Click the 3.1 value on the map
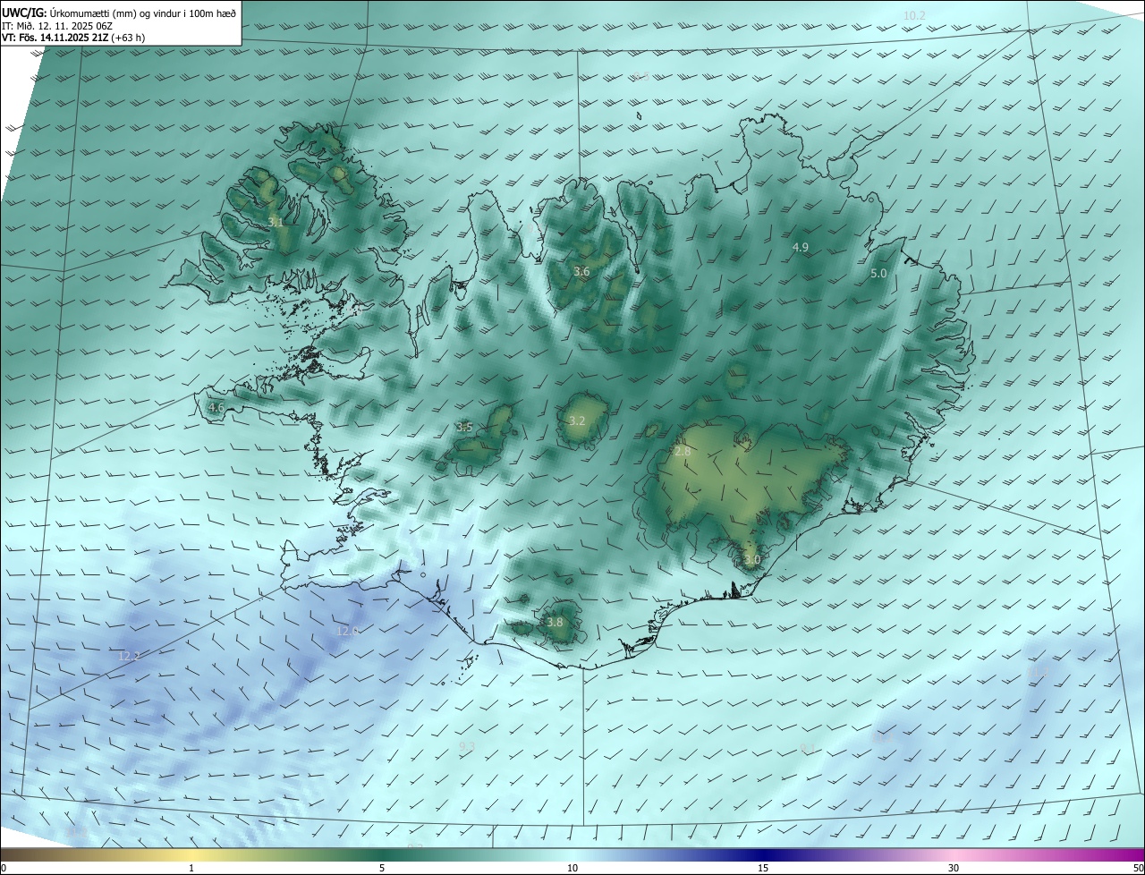The width and height of the screenshot is (1145, 875). point(276,222)
